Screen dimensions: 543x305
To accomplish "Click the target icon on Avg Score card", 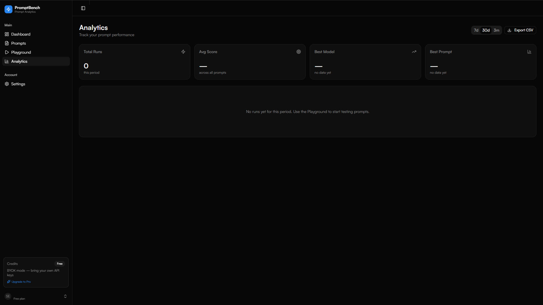I will pyautogui.click(x=299, y=52).
